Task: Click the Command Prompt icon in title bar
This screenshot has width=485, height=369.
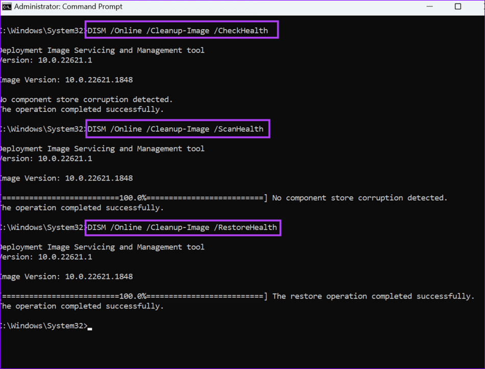Action: 7,7
